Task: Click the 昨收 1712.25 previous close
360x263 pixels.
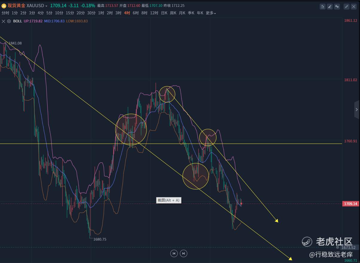Action: (x=174, y=6)
